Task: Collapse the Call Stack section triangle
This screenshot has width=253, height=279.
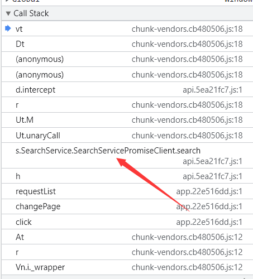Action: pyautogui.click(x=8, y=13)
